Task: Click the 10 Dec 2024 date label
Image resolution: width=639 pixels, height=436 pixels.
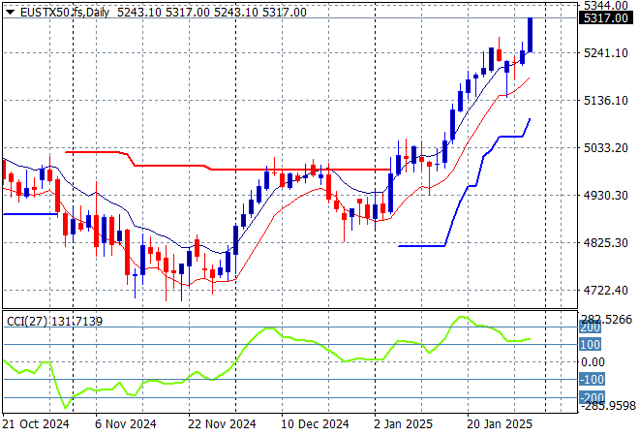Action: coord(316,423)
